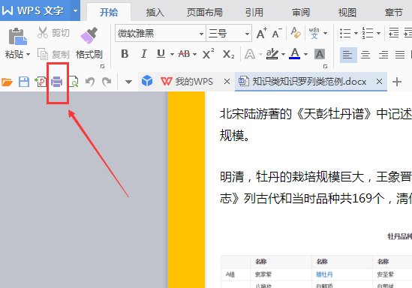412x288 pixels.
Task: Toggle underline formatting
Action: click(x=161, y=54)
